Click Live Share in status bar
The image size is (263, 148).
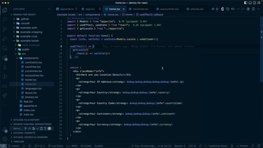click(x=55, y=146)
